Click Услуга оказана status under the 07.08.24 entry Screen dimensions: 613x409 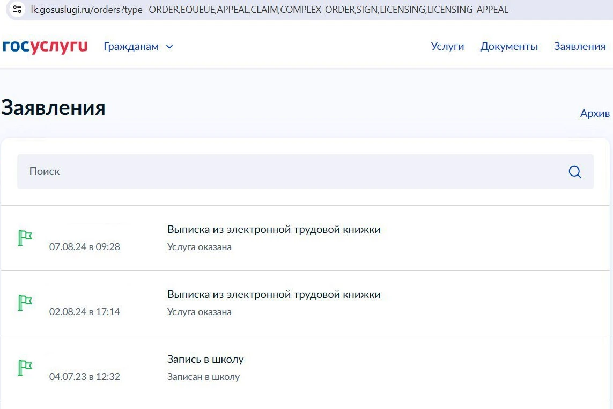(x=200, y=247)
